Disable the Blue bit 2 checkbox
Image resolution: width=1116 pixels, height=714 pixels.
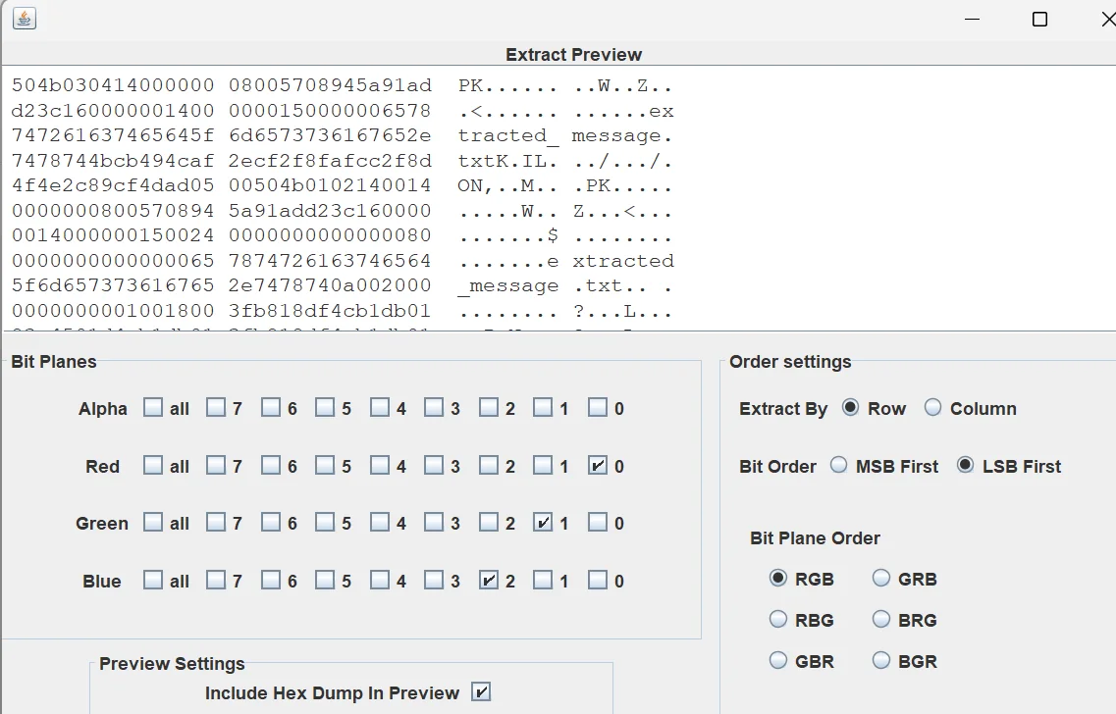pyautogui.click(x=488, y=581)
